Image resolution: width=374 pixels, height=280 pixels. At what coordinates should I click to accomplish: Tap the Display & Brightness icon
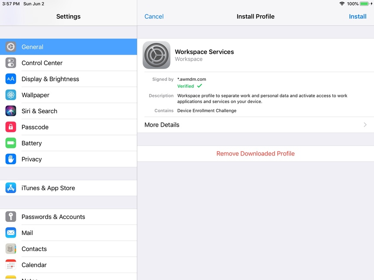coord(11,79)
